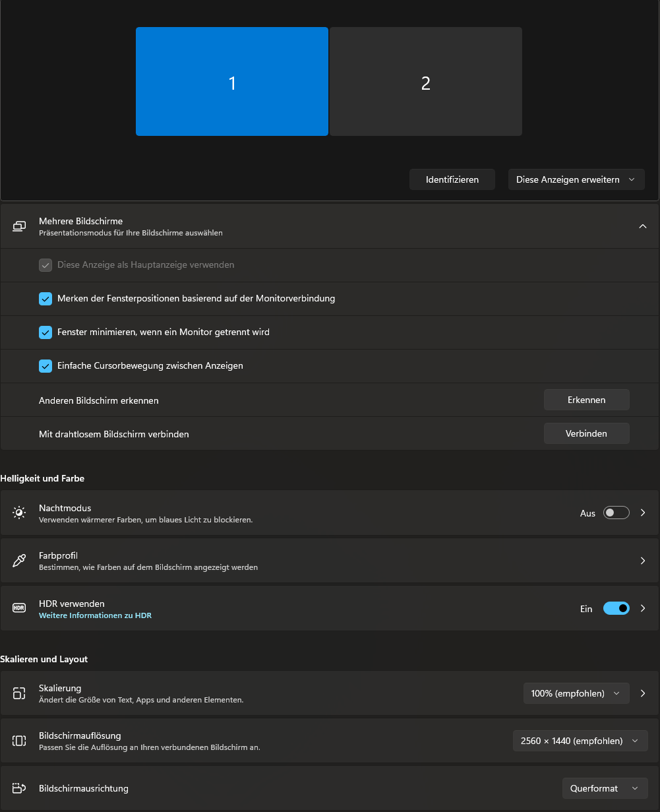Open the Bildschirmauflösung 2560 × 1440 dropdown
This screenshot has height=812, width=660.
pos(580,741)
